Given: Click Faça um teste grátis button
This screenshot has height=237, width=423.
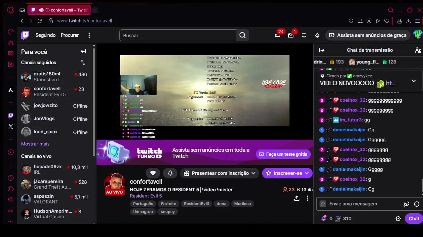Looking at the screenshot, I should tap(284, 154).
